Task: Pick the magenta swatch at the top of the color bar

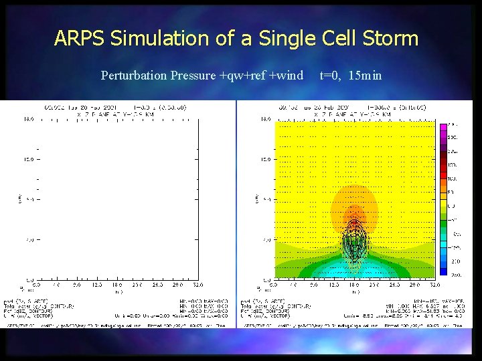Action: pyautogui.click(x=443, y=128)
